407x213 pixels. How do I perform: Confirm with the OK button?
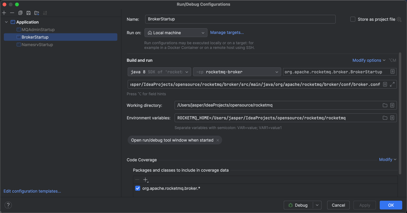[x=391, y=205]
